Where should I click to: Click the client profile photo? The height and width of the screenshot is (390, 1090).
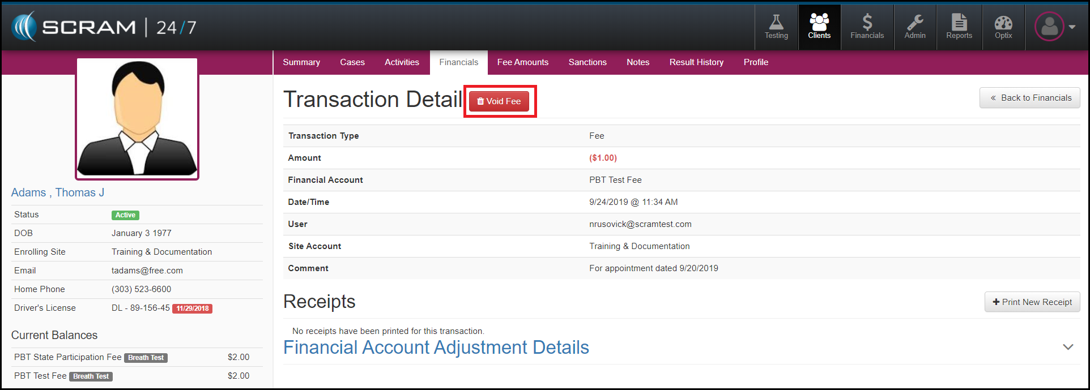pos(137,119)
